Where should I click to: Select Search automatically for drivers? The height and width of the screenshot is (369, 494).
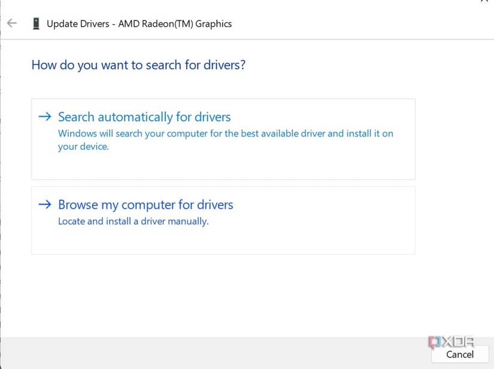pyautogui.click(x=144, y=117)
